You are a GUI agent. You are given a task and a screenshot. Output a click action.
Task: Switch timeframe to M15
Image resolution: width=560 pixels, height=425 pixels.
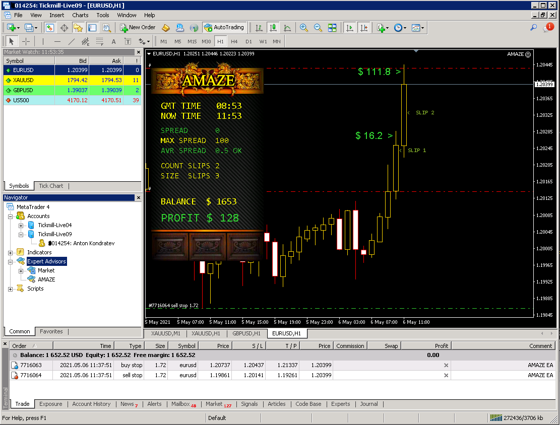coord(192,41)
